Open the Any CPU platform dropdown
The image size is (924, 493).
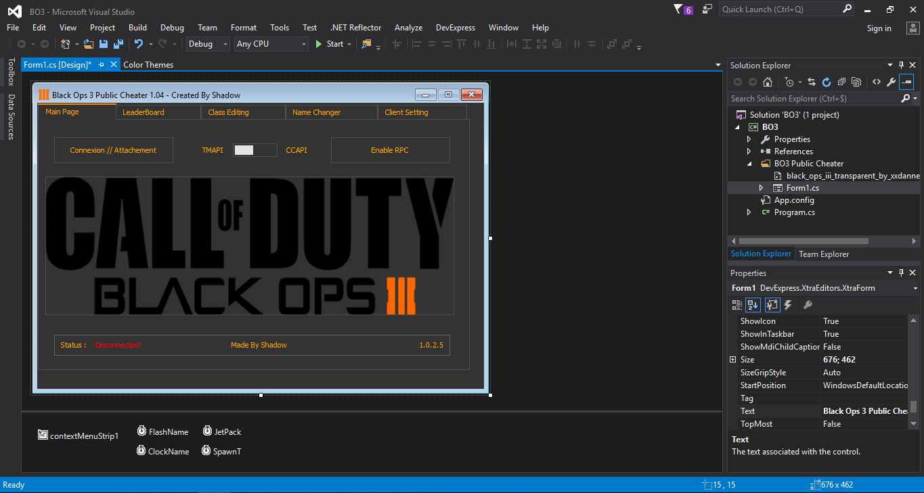[271, 44]
